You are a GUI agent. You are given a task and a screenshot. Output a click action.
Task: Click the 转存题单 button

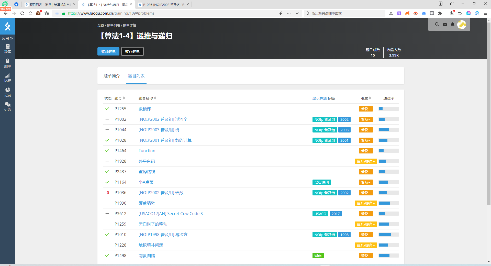[x=132, y=51]
